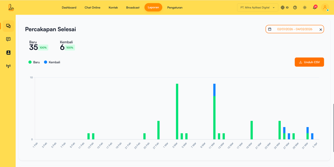The height and width of the screenshot is (167, 334).
Task: Click the page vertical scrollbar
Action: (x=333, y=127)
